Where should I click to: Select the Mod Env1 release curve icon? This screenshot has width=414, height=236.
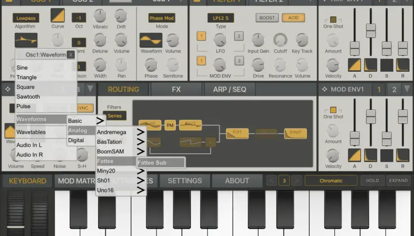pyautogui.click(x=403, y=155)
